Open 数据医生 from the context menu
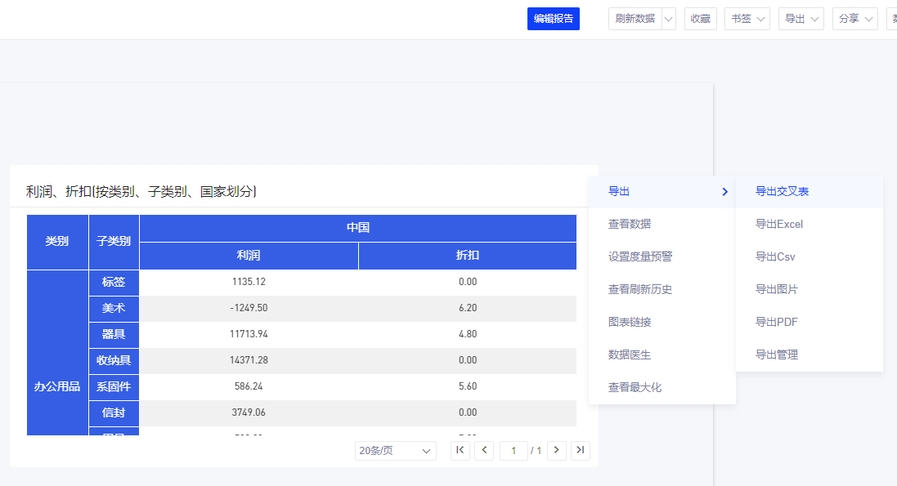 click(630, 354)
